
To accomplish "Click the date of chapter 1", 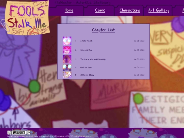I will (x=139, y=41).
